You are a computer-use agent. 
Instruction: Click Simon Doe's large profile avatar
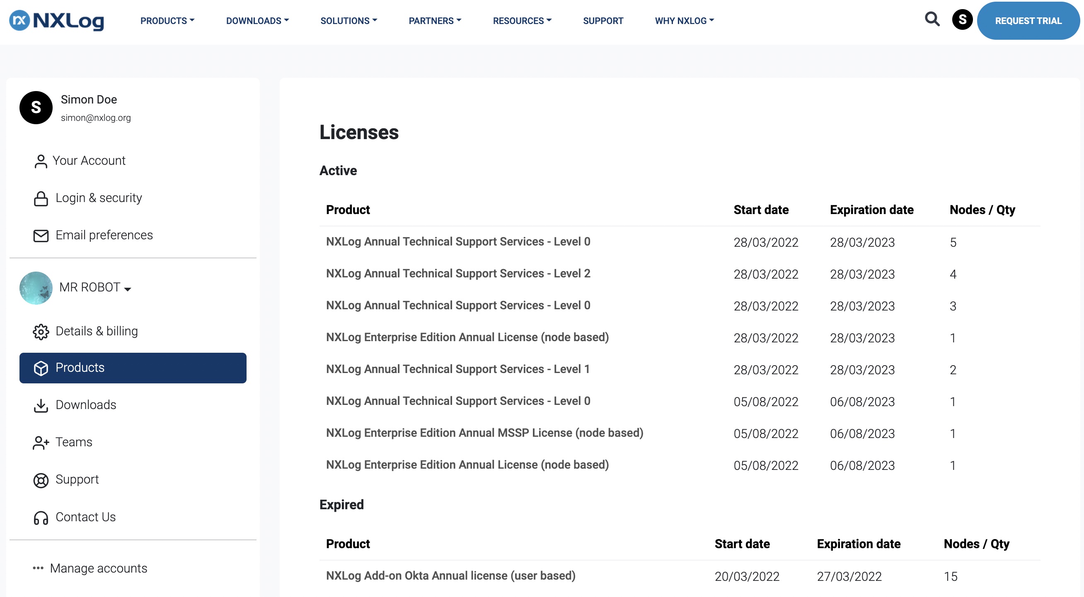36,108
